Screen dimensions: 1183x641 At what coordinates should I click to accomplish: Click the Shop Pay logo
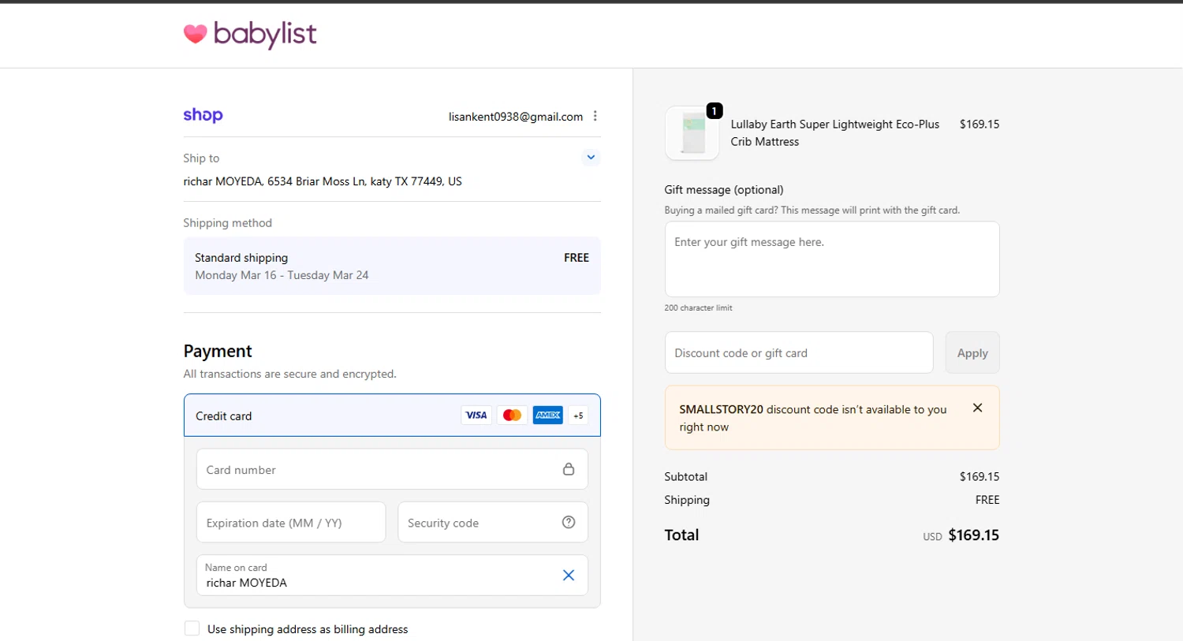(203, 115)
